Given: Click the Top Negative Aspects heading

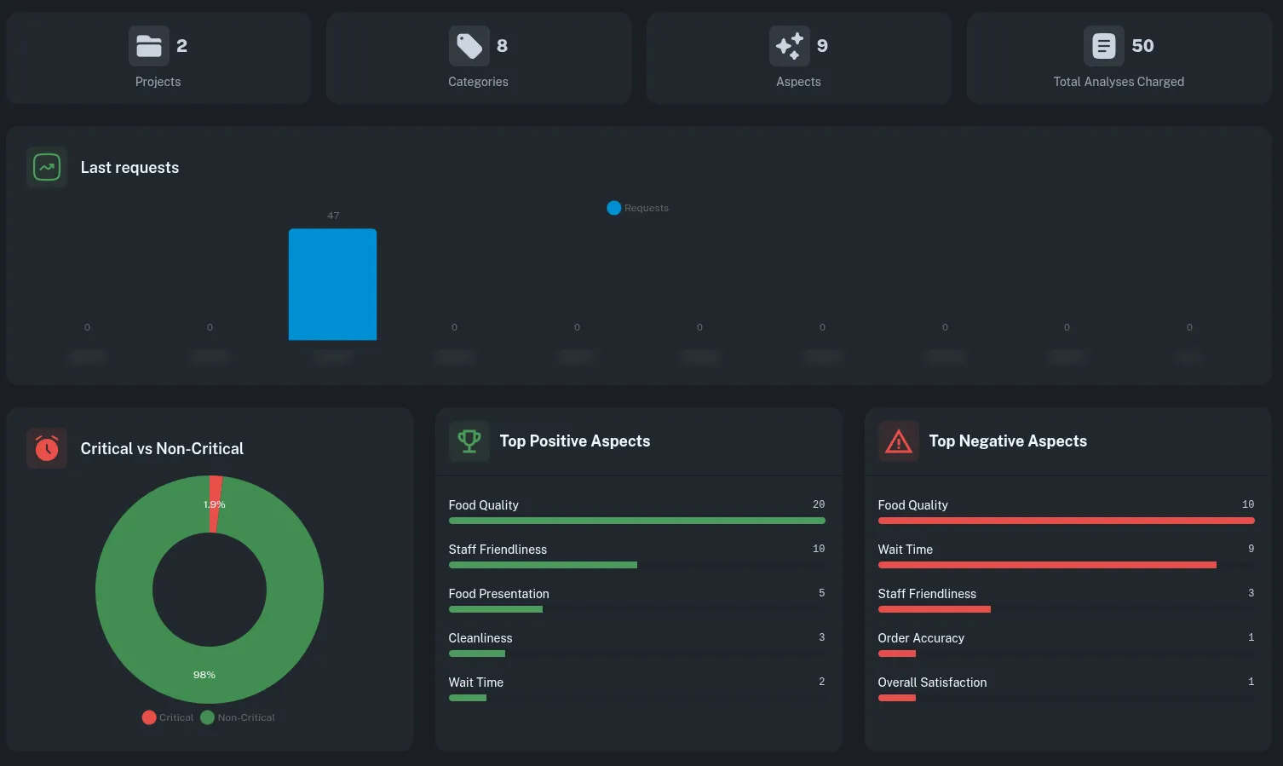Looking at the screenshot, I should 1008,441.
